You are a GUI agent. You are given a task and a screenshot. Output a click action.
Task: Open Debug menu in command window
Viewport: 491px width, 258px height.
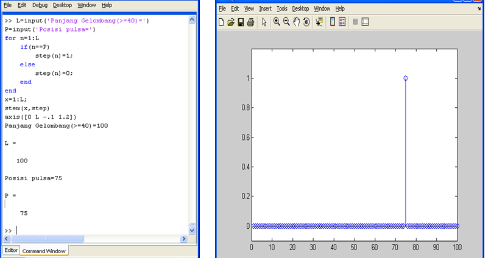tap(40, 5)
